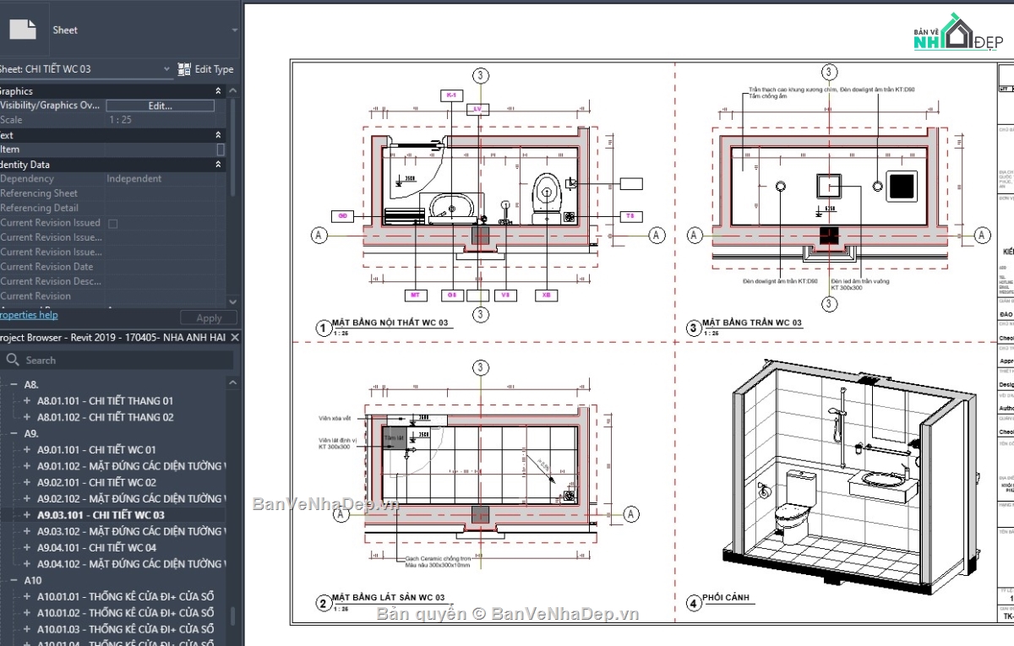Select grid bubble A right of floor tiling plan

630,513
